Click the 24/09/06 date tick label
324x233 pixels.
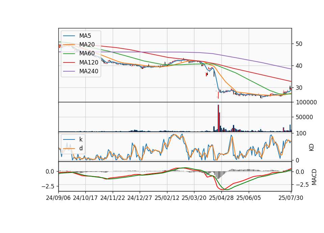[x=58, y=198]
